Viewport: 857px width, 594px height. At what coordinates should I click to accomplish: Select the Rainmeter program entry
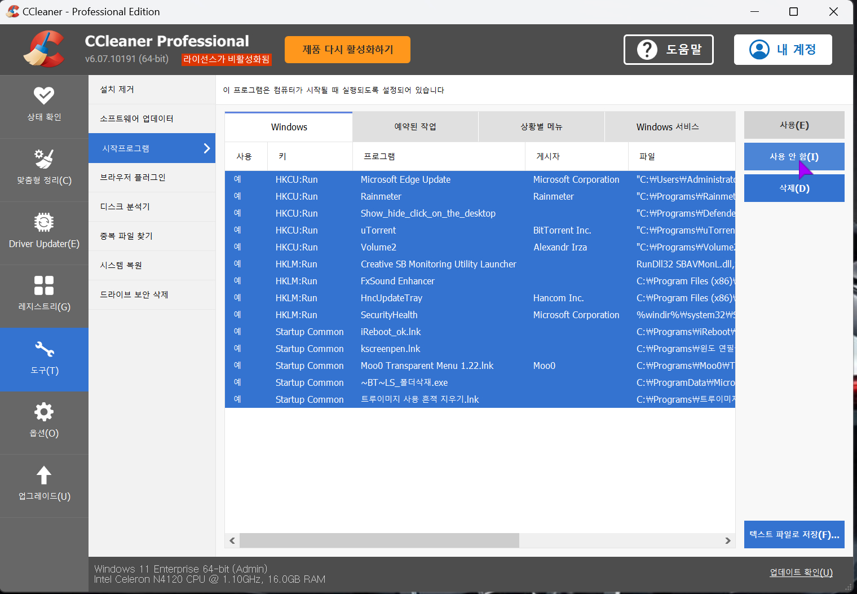click(x=480, y=196)
